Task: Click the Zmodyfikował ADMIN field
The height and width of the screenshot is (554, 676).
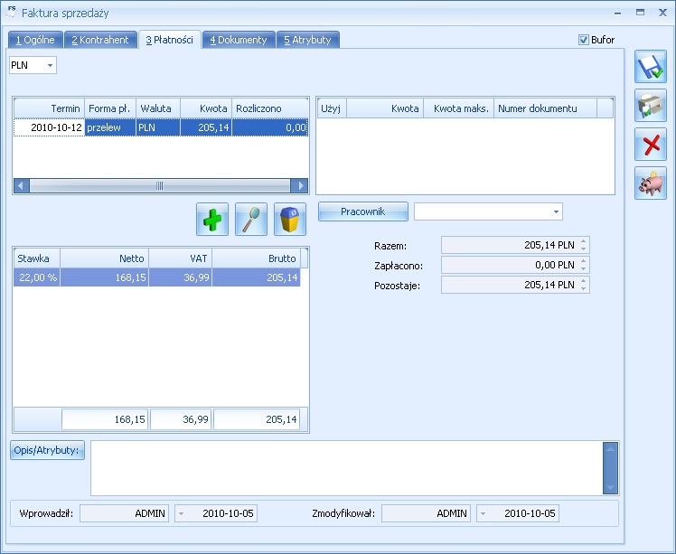Action: (x=426, y=513)
